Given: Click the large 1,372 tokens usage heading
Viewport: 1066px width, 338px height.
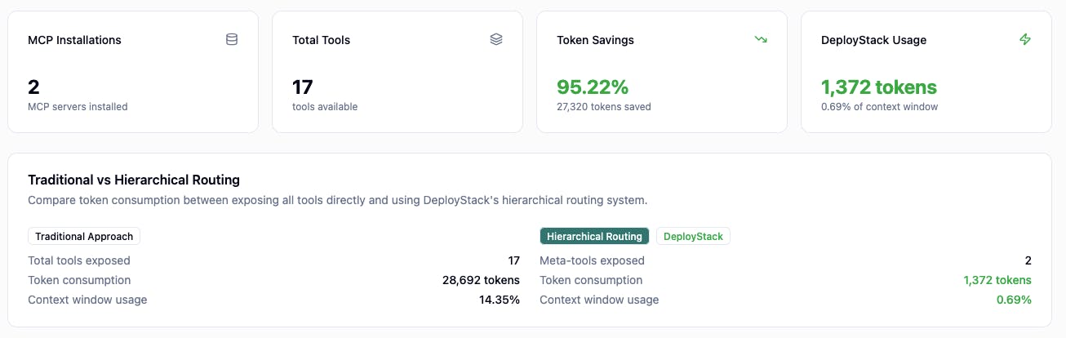Looking at the screenshot, I should click(x=879, y=87).
